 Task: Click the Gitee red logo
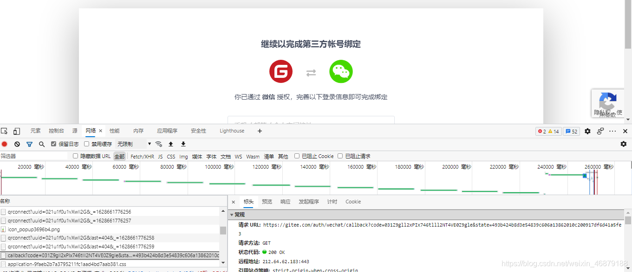tap(281, 72)
